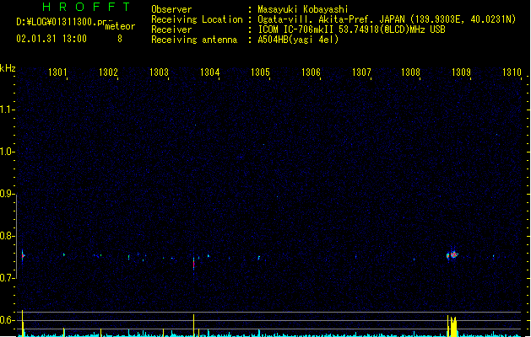Click the red vertical echo before 1304
The height and width of the screenshot is (337, 531).
(193, 264)
